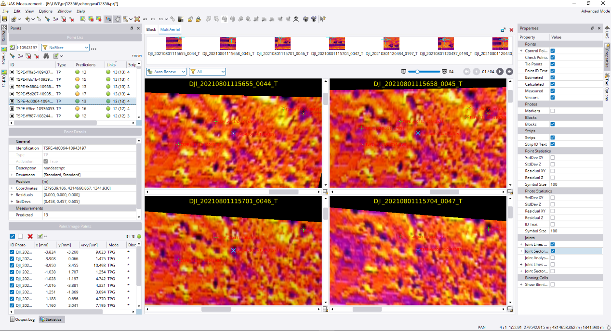Viewport: 611px width, 331px height.
Task: Adjust the image count slider
Action: click(417, 72)
